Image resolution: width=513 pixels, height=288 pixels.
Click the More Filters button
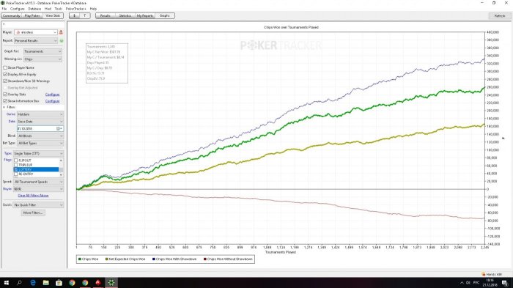(33, 213)
